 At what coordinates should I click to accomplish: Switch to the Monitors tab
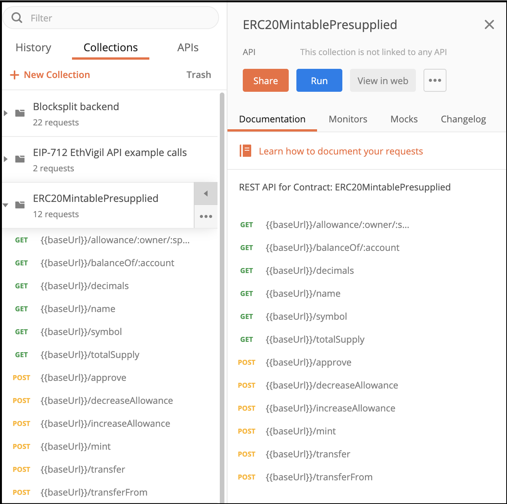pos(348,119)
